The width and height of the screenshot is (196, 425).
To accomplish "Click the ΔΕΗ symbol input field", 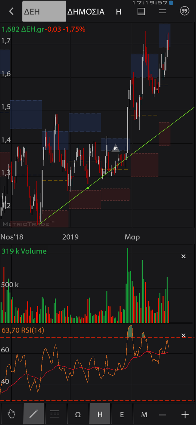I will pyautogui.click(x=44, y=11).
